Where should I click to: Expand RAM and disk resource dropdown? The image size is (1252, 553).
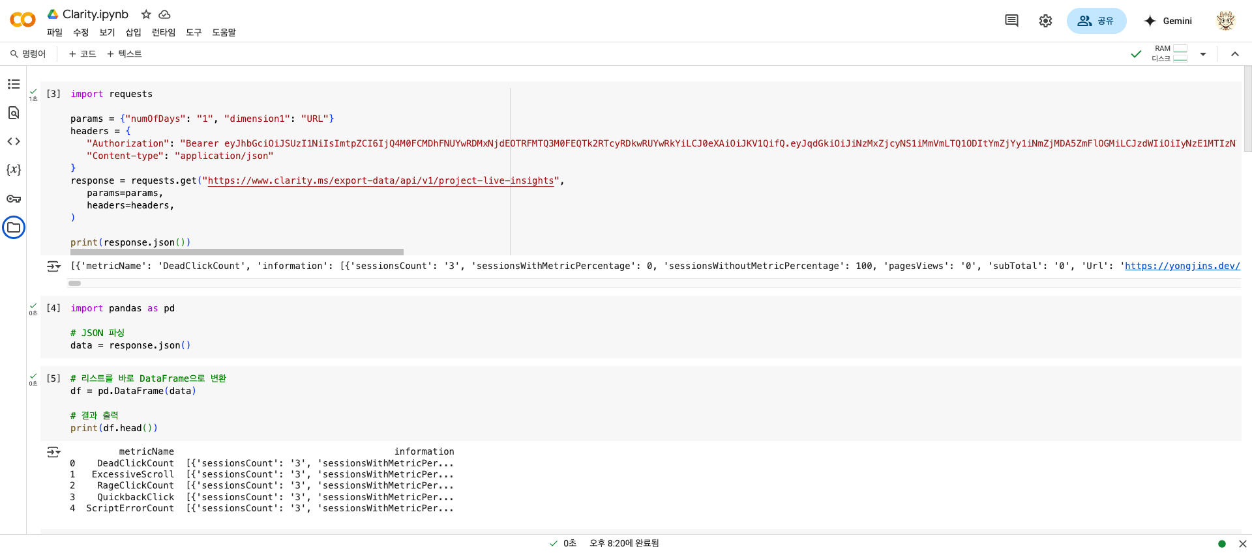point(1203,54)
